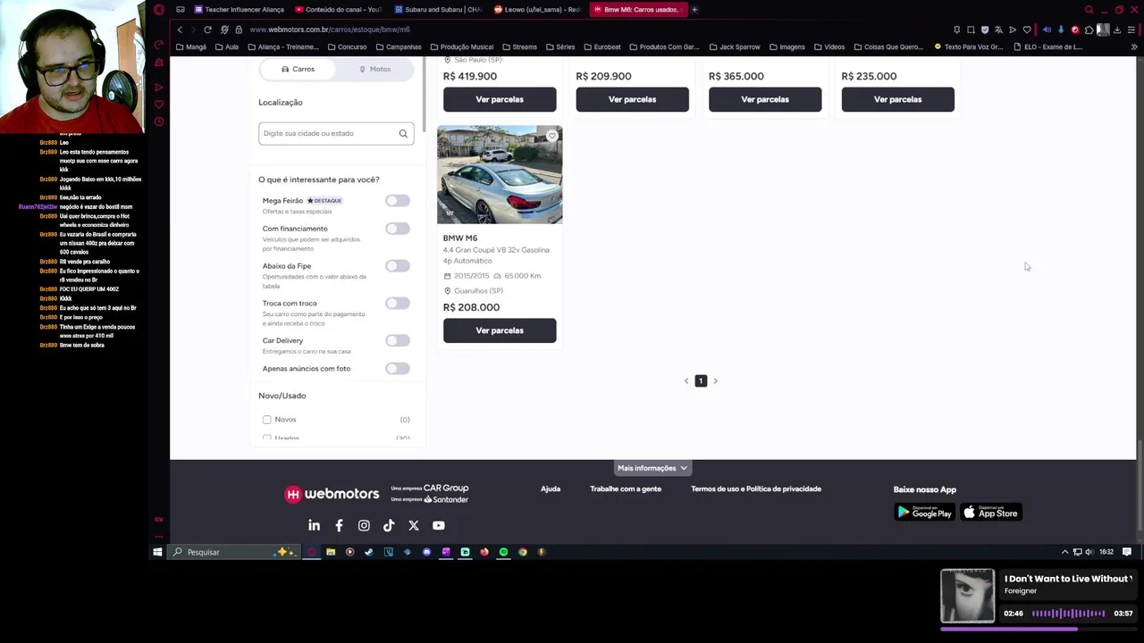Open Steam from the taskbar
The image size is (1144, 643).
369,552
